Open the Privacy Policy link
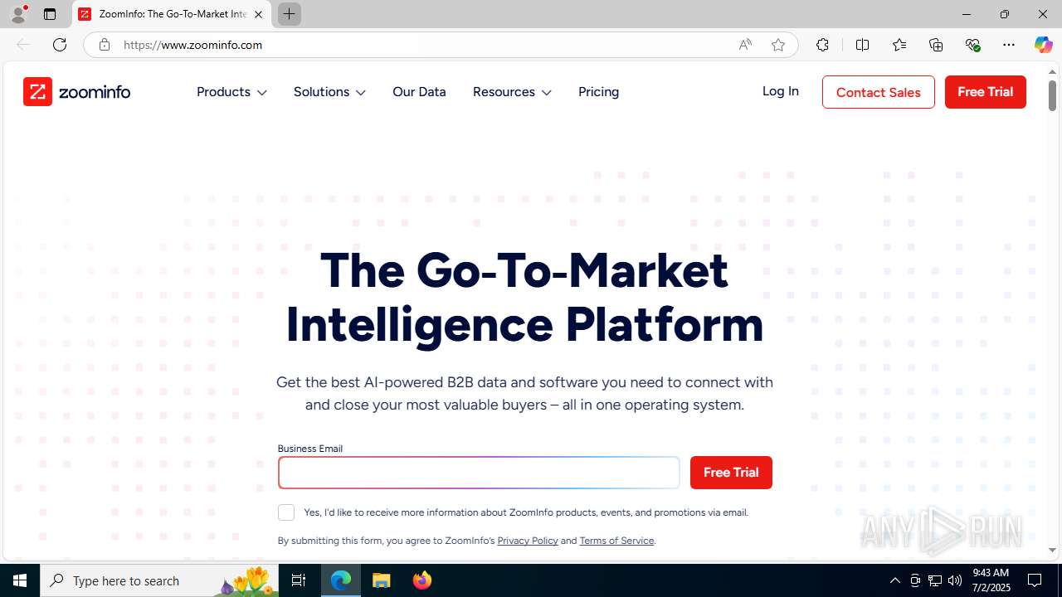The image size is (1062, 597). tap(528, 541)
